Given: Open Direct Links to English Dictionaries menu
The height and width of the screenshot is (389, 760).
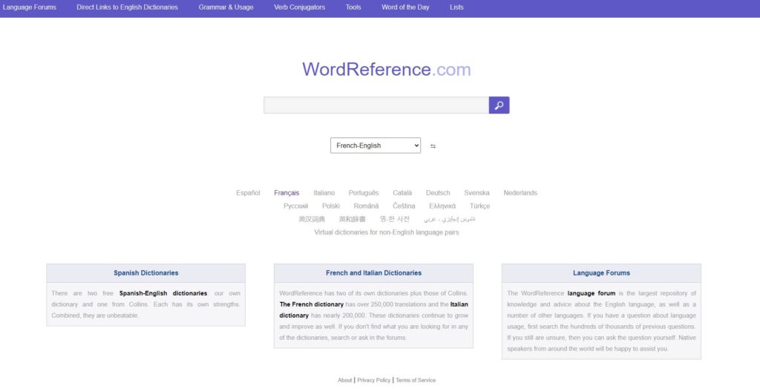Looking at the screenshot, I should pyautogui.click(x=127, y=7).
